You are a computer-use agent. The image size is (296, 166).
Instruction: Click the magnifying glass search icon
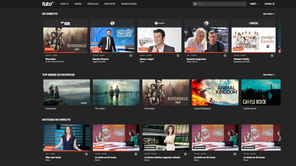point(195,4)
